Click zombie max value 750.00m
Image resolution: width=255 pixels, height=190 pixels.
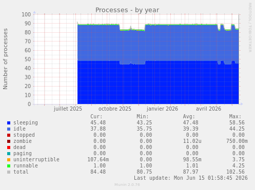(237, 141)
